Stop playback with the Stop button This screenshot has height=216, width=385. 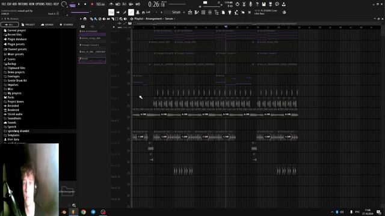[85, 4]
